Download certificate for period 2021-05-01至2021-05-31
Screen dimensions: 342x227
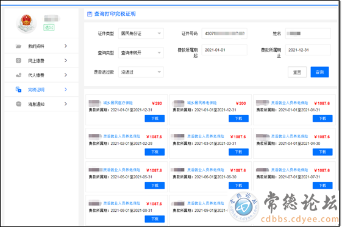(155, 186)
